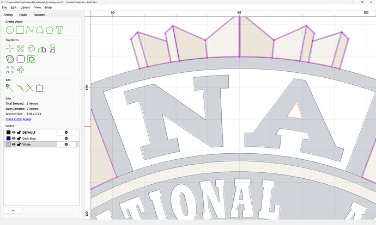Select the Circle vector tool
Viewport: 376px width, 225px height.
click(10, 30)
